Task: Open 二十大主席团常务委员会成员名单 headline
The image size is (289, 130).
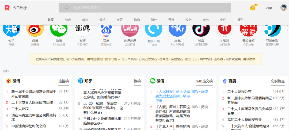Action: coord(250,111)
